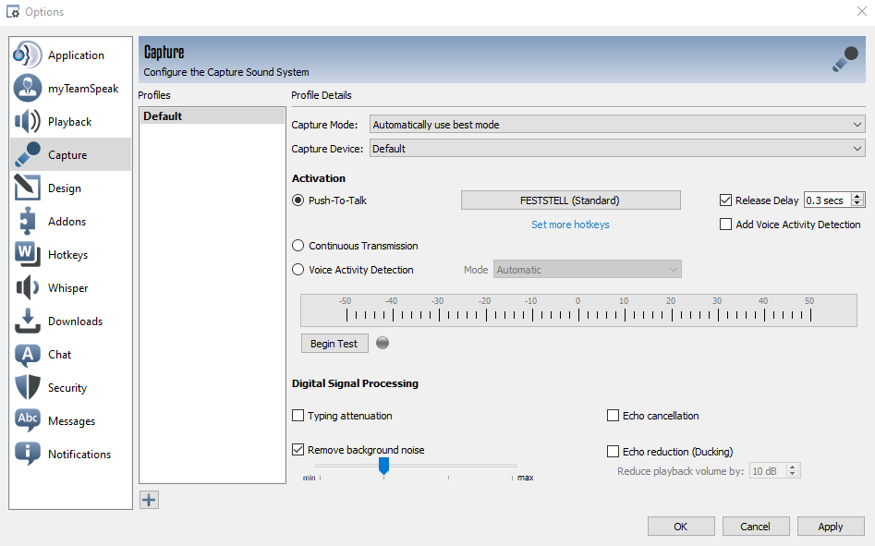Switch to the Hotkeys settings page

(x=67, y=255)
